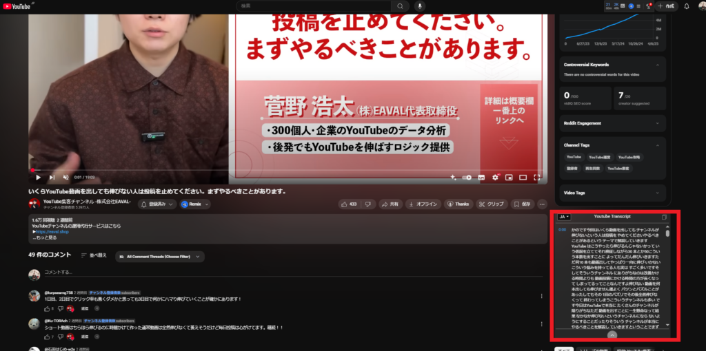Seek on the red video progress bar
The image size is (706, 351).
[x=288, y=170]
